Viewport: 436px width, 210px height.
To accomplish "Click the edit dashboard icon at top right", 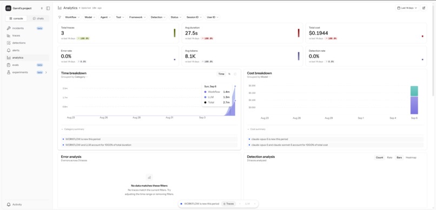I will coord(424,8).
